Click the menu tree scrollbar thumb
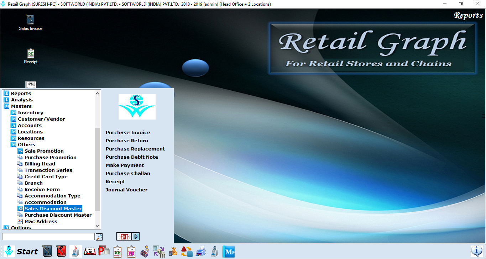Viewport: 486px width, 259px height. pyautogui.click(x=98, y=169)
